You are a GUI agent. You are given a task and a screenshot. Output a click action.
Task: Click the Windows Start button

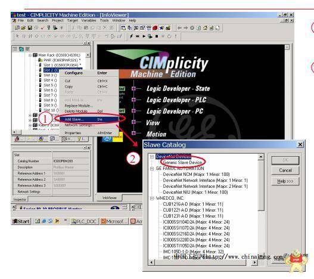(21, 221)
